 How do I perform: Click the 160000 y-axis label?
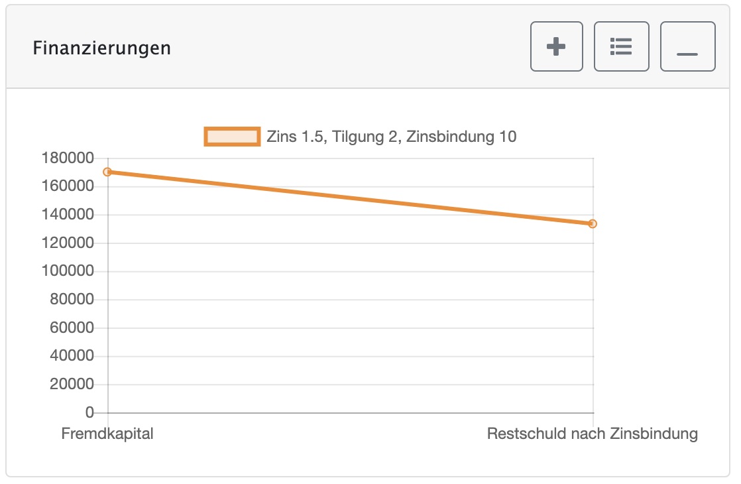(x=68, y=186)
